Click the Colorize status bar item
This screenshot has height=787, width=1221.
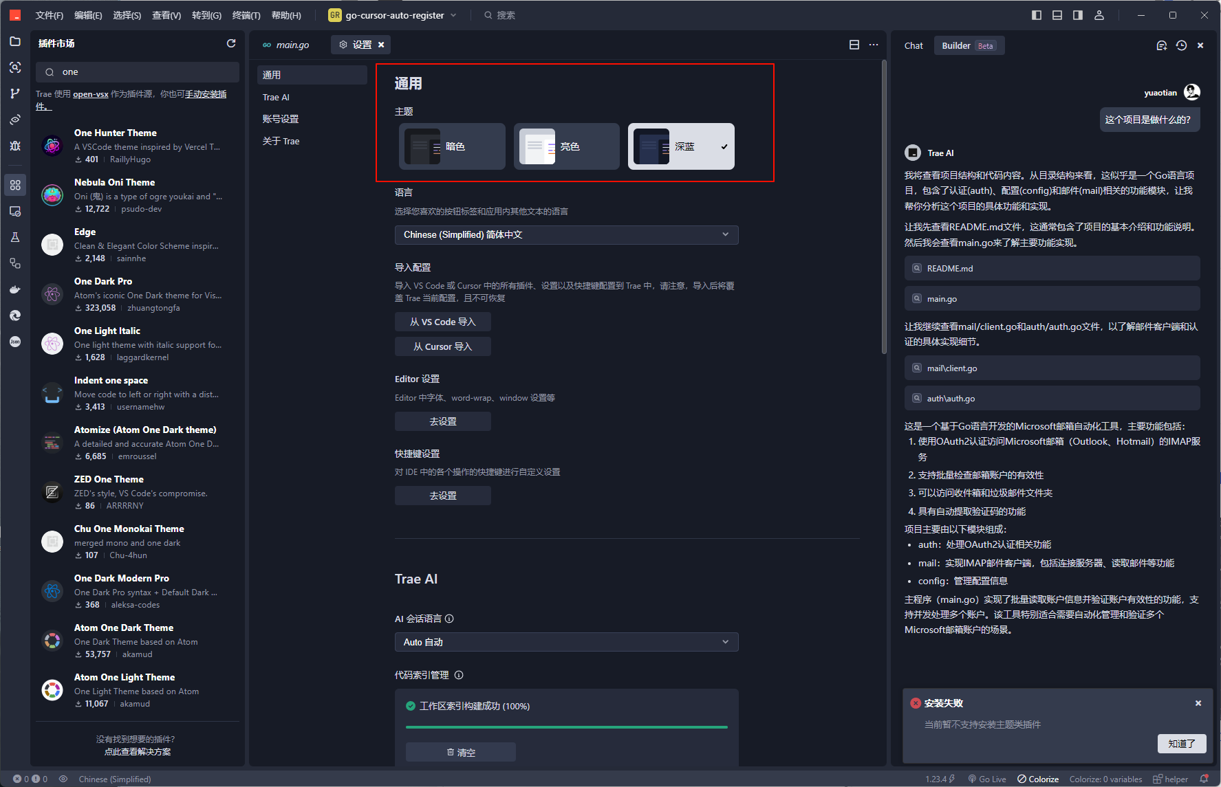(1038, 779)
